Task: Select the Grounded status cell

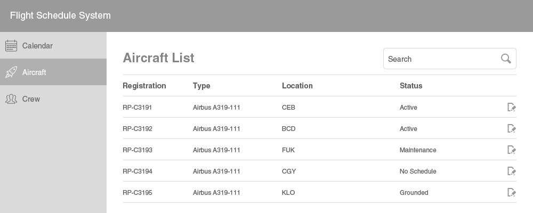Action: coord(414,193)
